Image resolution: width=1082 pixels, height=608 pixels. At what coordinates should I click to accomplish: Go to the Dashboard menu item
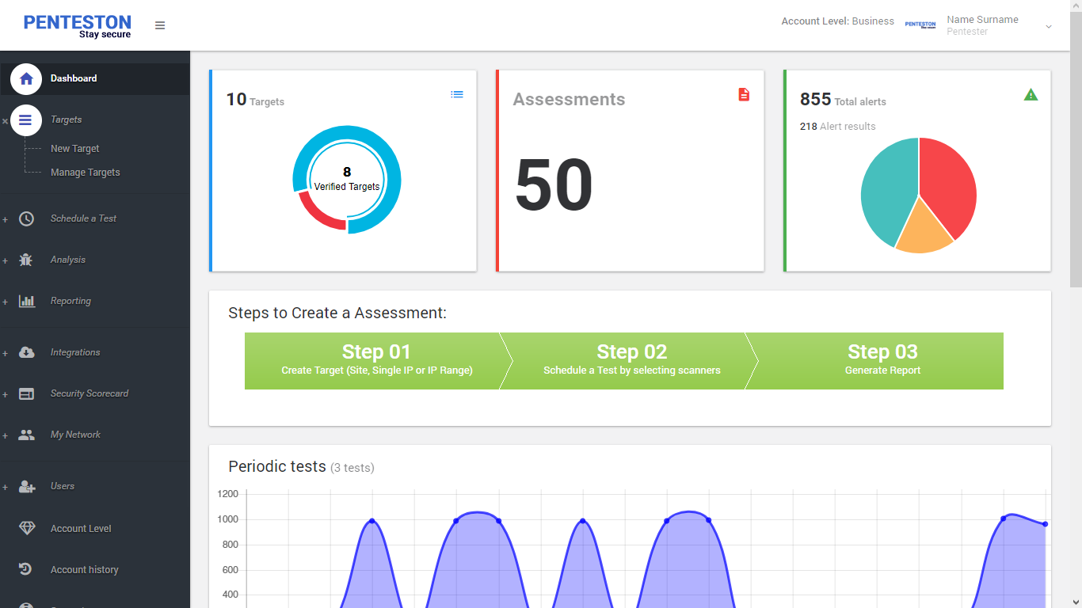click(x=74, y=78)
